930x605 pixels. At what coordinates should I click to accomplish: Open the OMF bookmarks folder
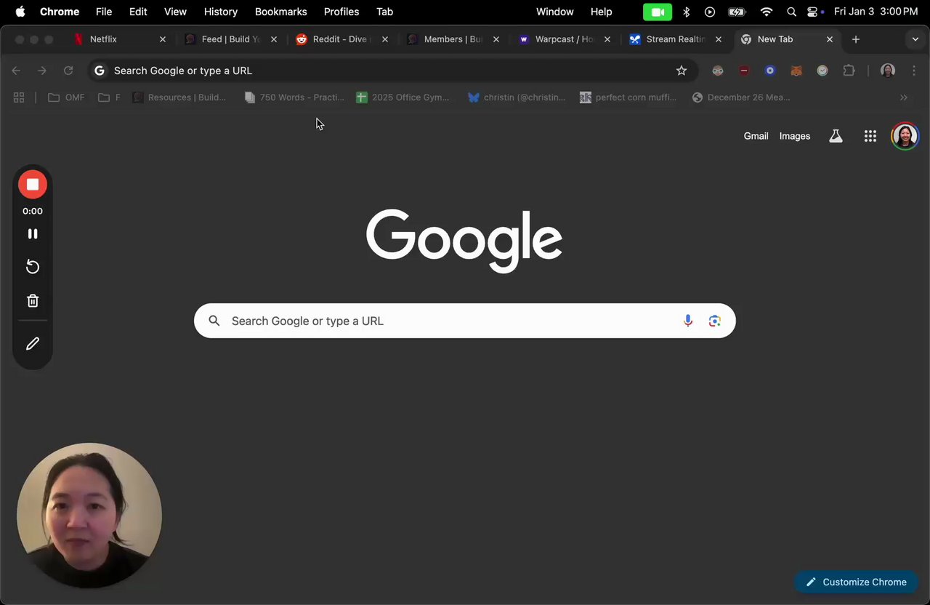click(x=66, y=97)
